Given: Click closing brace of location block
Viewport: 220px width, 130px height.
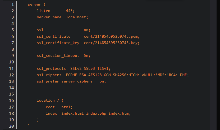Looking at the screenshot, I should pos(38,120).
